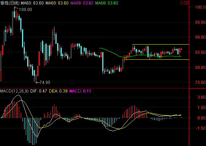Click the yellow DEA: 0.39 value label
The height and width of the screenshot is (146, 206).
(x=58, y=91)
